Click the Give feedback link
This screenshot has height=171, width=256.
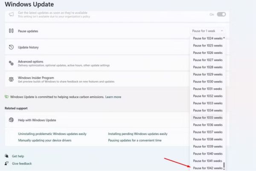[22, 163]
